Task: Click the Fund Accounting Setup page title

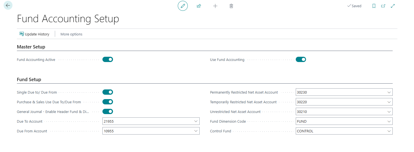Action: [x=68, y=19]
